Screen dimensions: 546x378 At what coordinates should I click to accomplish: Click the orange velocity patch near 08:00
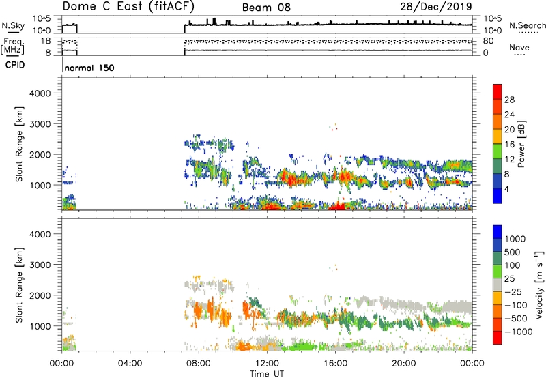pyautogui.click(x=198, y=310)
